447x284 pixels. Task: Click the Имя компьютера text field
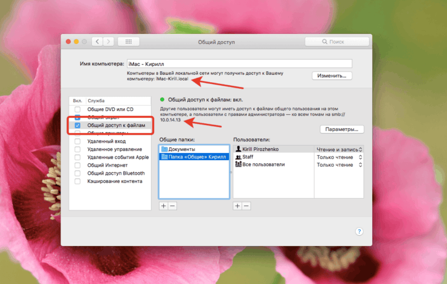point(239,63)
